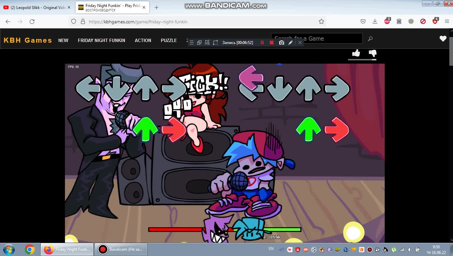This screenshot has width=453, height=256.
Task: Reload the current page
Action: click(x=32, y=21)
